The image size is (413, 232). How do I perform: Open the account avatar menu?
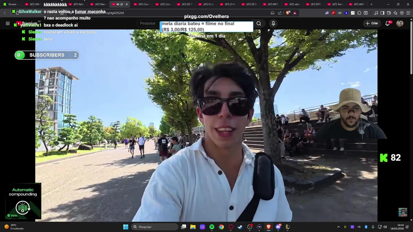click(400, 23)
